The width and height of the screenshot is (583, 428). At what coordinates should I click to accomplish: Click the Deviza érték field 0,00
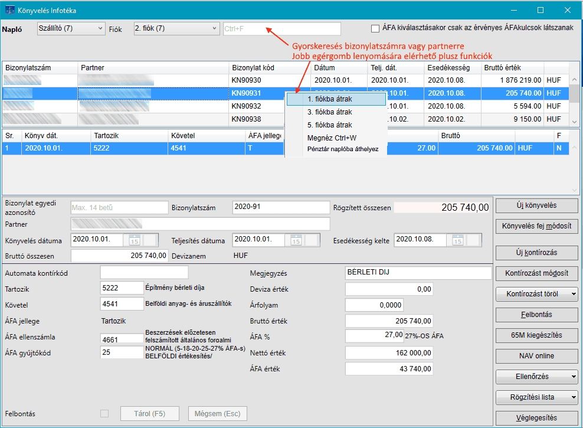tap(389, 289)
